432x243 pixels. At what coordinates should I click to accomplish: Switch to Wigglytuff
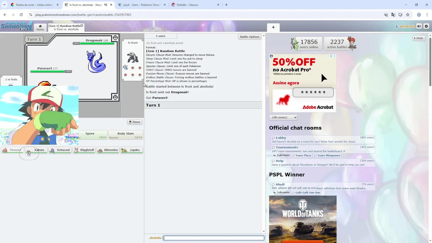point(84,150)
